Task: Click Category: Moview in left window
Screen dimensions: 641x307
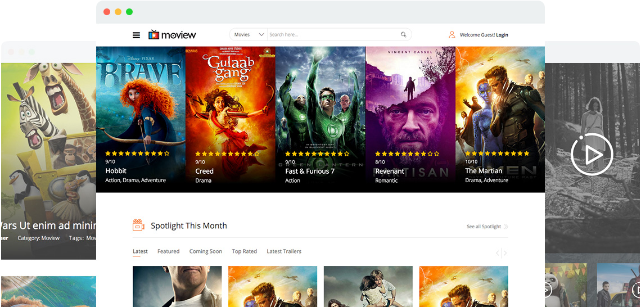Action: click(38, 238)
